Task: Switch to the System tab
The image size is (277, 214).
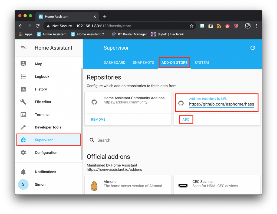Action: point(202,63)
